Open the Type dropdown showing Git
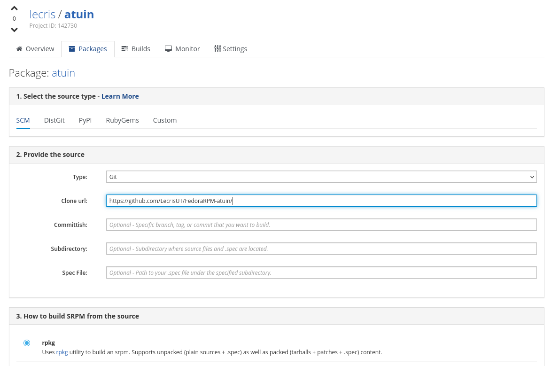Screen dimensions: 559x366 (321, 177)
